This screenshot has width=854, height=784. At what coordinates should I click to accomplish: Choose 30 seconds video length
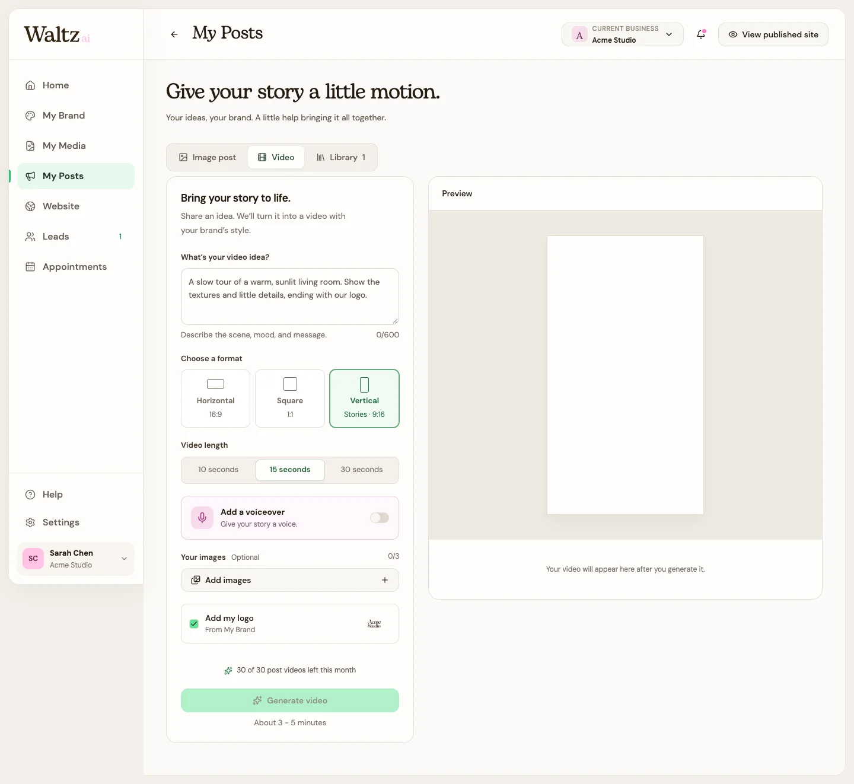[x=362, y=470]
